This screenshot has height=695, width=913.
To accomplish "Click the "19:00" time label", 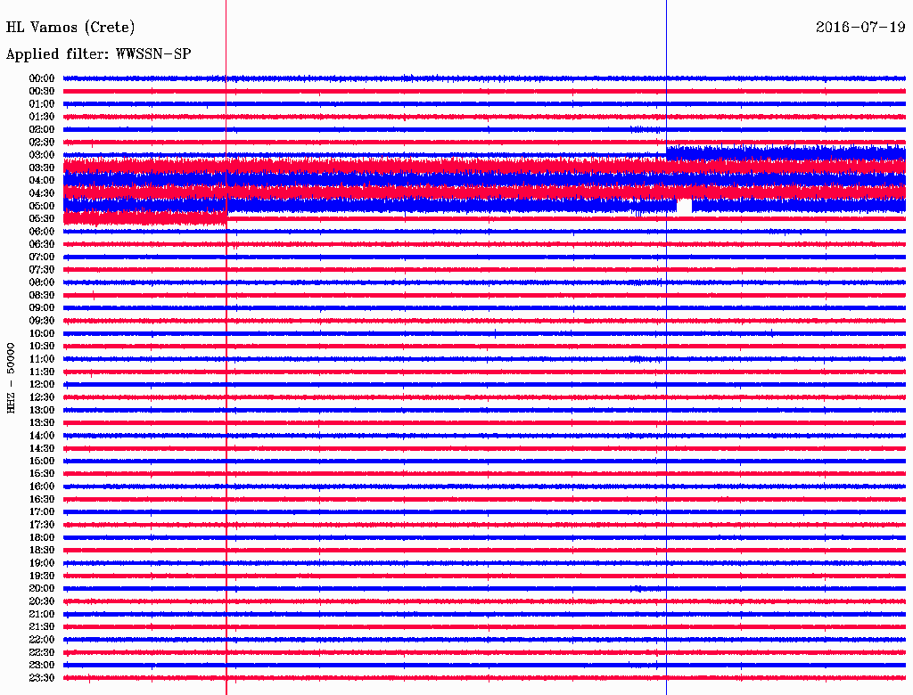I will click(x=42, y=563).
